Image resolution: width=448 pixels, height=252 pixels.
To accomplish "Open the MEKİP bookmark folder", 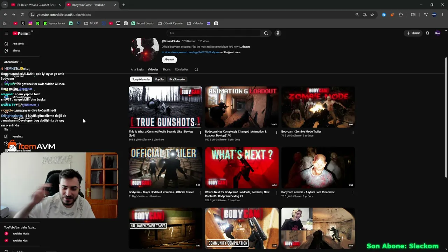I will (91, 23).
